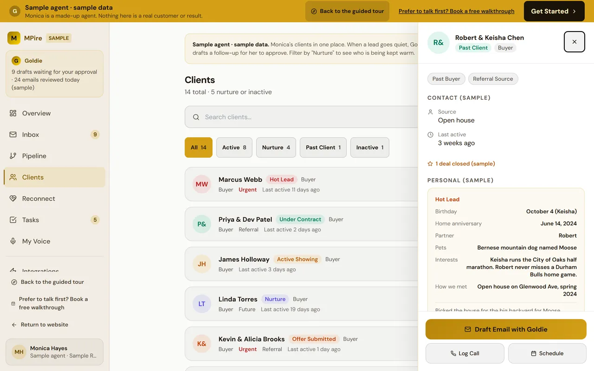Click the MPire logo badge
This screenshot has height=371, width=594.
tap(14, 38)
